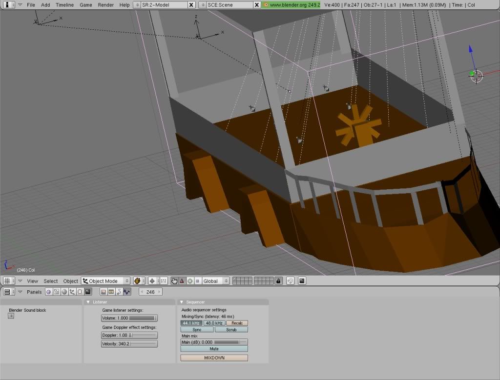Select the circle rotate manipulator icon
The image size is (500, 380).
190,281
